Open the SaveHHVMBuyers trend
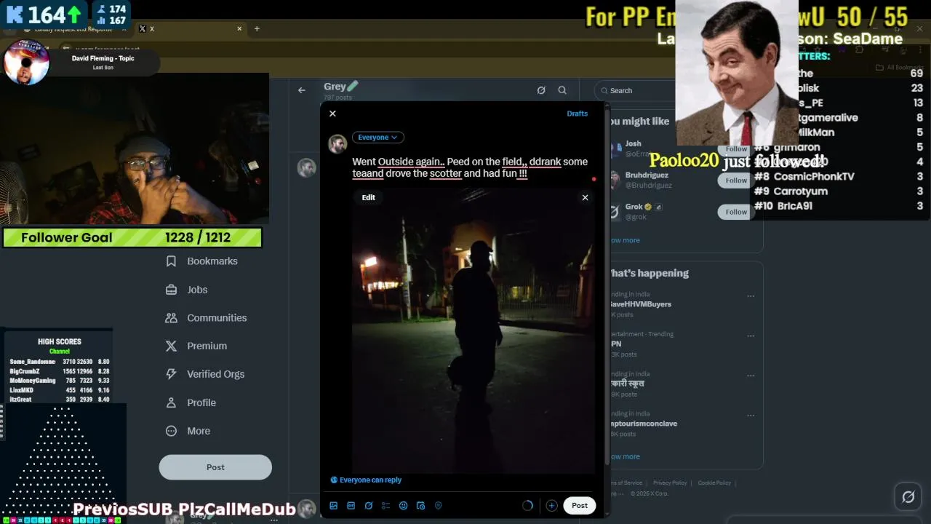 click(x=641, y=304)
